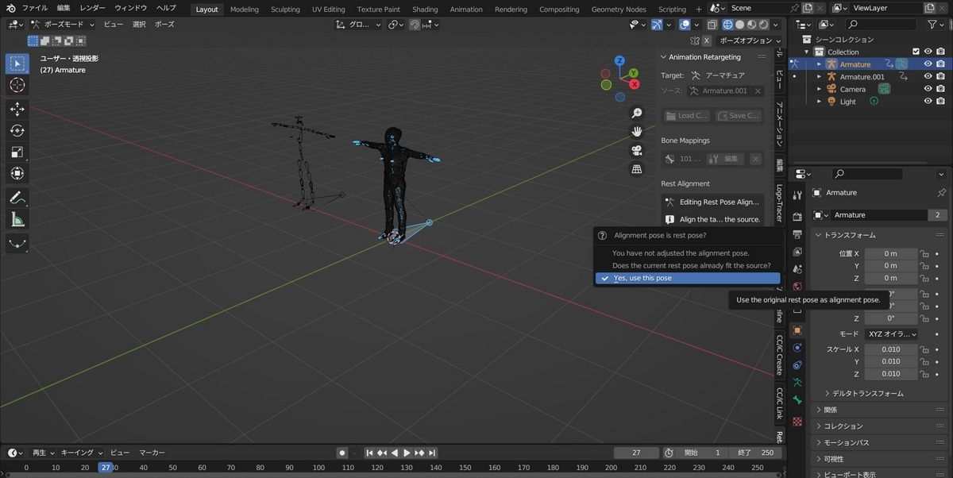Screen dimensions: 953x478
Task: Hide the Camera object via its eye icon
Action: point(928,89)
